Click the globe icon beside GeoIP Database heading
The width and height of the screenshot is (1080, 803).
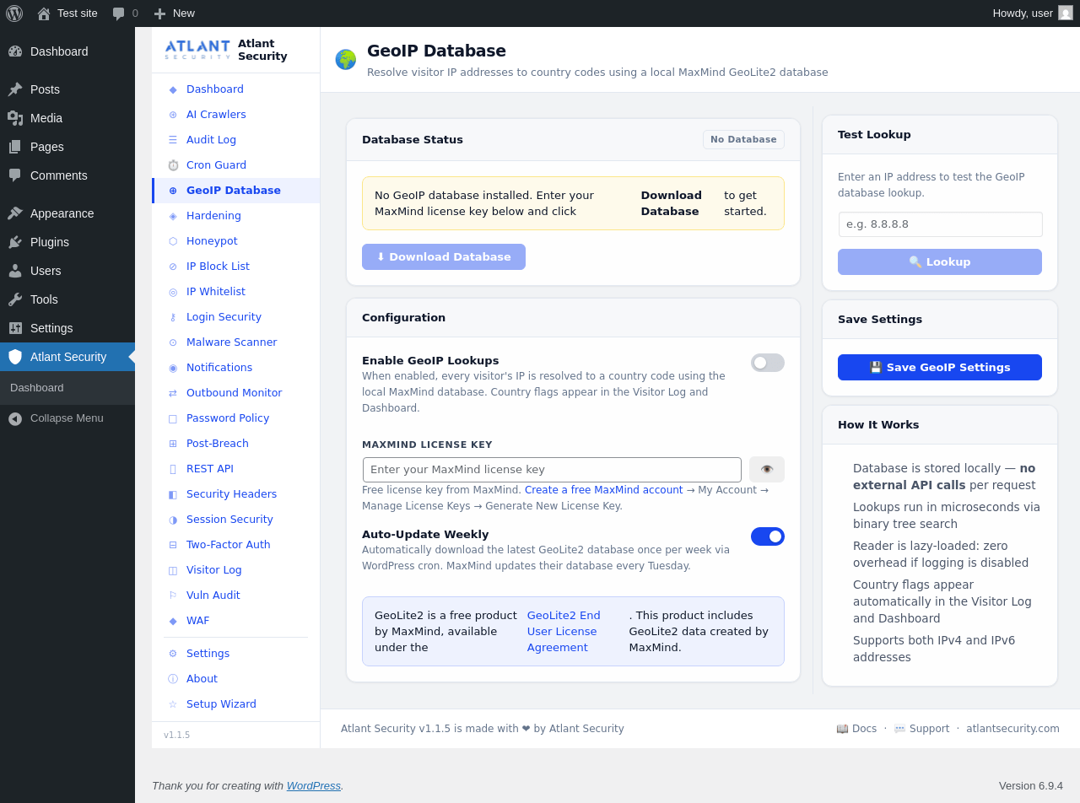tap(346, 59)
